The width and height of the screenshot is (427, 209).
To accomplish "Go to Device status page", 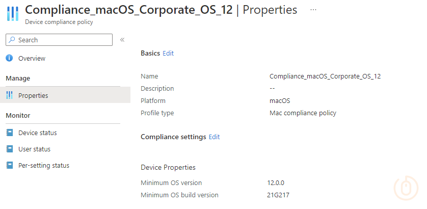I will tap(37, 133).
